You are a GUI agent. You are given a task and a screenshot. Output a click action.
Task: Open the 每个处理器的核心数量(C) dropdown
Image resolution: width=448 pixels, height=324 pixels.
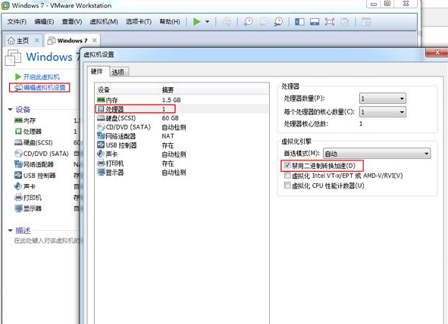382,112
